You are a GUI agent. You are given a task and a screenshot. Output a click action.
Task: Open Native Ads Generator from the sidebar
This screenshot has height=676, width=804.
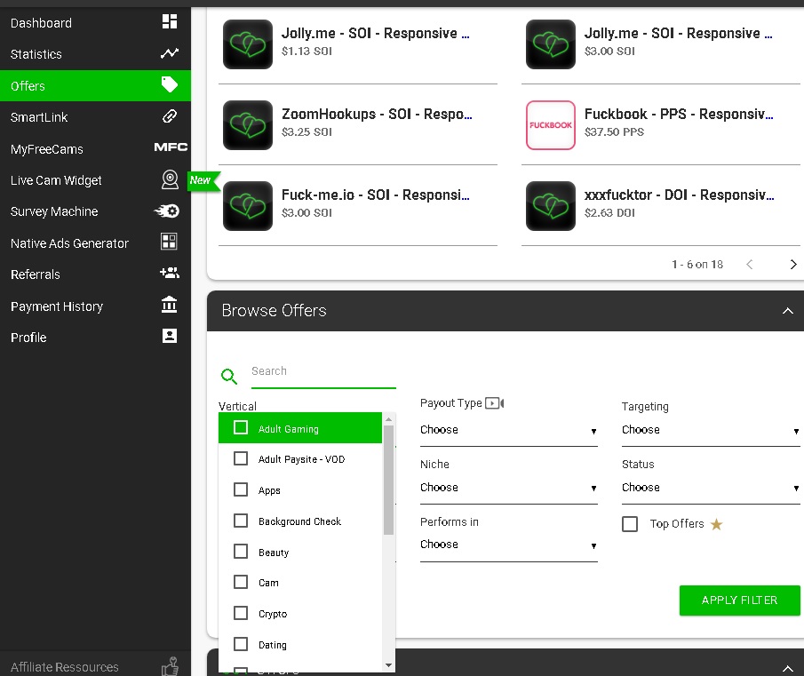[x=95, y=243]
